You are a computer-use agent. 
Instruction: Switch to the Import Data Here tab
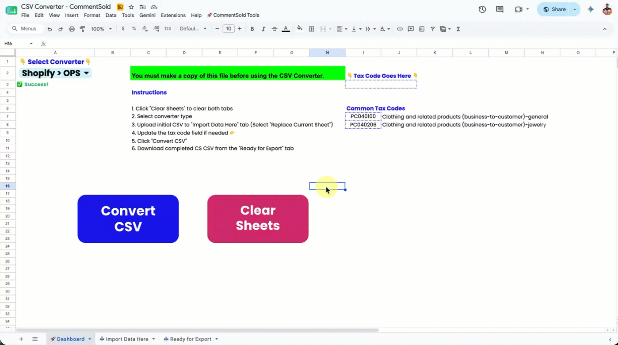point(127,339)
